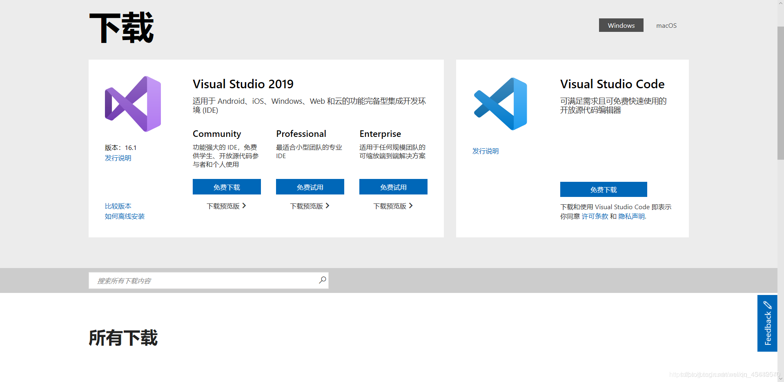Click the Enterprise edition heading

pyautogui.click(x=380, y=134)
